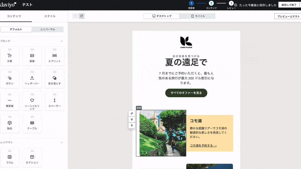Click the logo image in email header
This screenshot has width=301, height=169.
(186, 42)
